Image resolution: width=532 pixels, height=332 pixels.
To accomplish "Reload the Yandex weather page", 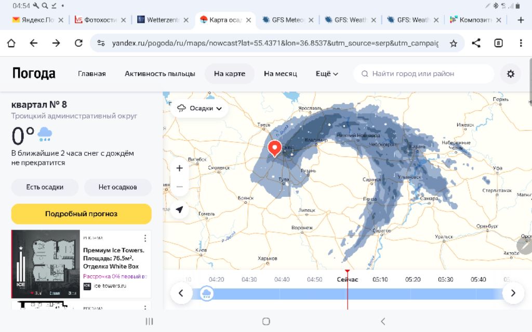I will (79, 43).
